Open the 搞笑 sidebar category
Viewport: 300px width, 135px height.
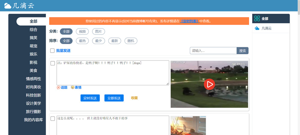pyautogui.click(x=33, y=38)
